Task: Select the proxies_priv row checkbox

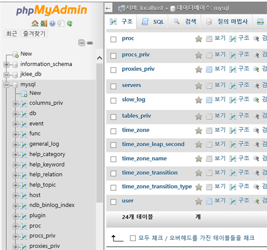Action: click(113, 70)
